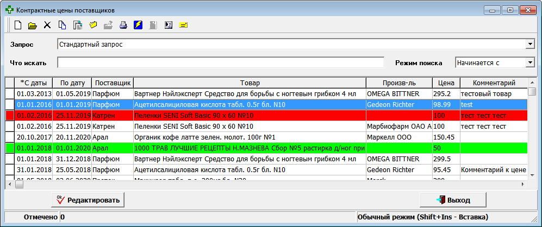The image size is (542, 227).
Task: Click the Поставщик column header
Action: (x=113, y=83)
